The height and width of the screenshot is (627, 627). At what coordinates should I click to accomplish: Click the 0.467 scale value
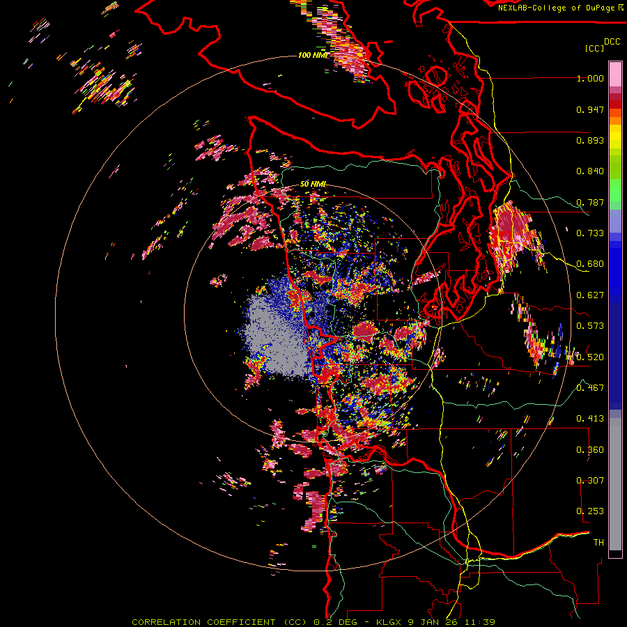pyautogui.click(x=590, y=388)
